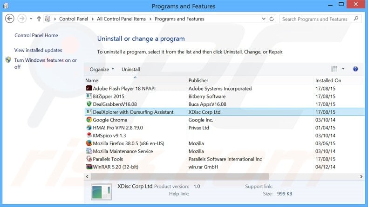Open View installed updates link
This screenshot has height=207, width=368.
pyautogui.click(x=38, y=50)
